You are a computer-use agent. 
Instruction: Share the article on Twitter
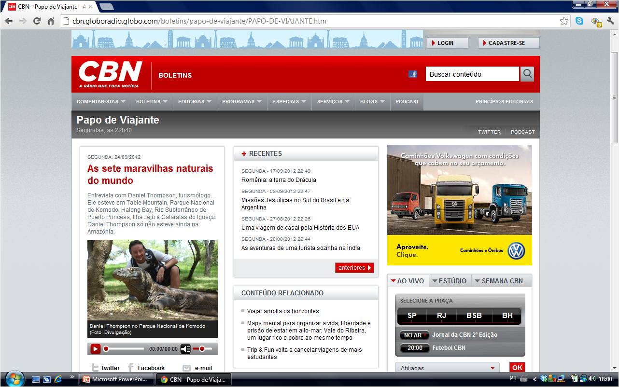click(106, 368)
